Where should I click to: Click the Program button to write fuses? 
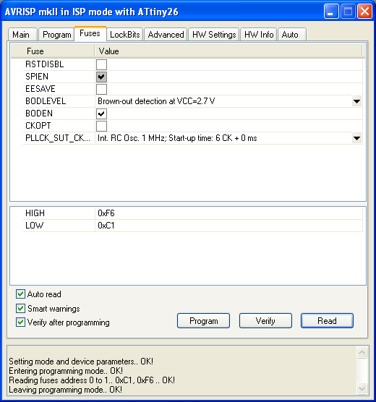[x=203, y=321]
